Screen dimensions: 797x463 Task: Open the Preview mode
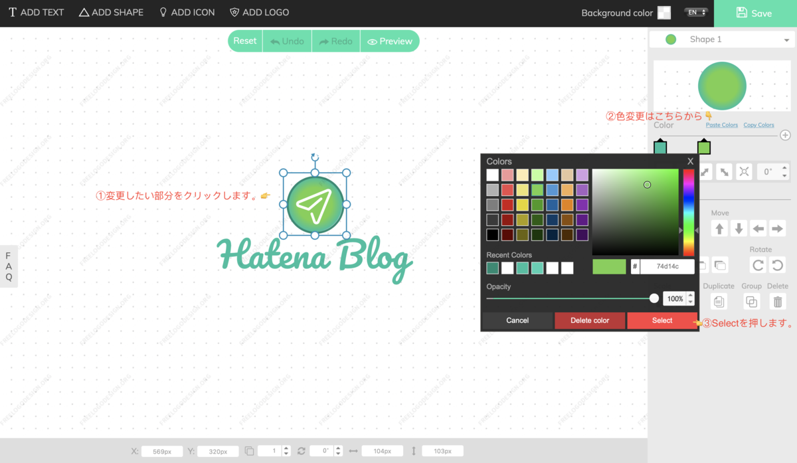(390, 41)
